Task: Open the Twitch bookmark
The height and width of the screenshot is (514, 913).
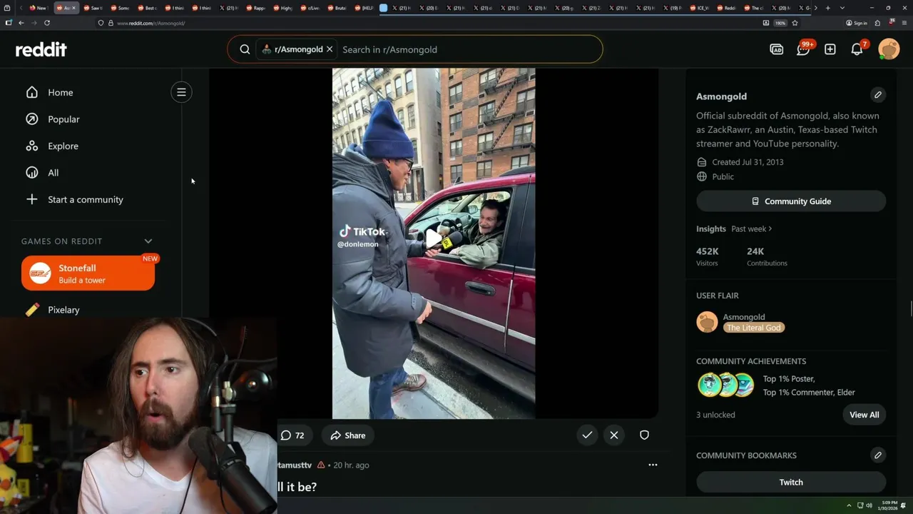Action: (x=791, y=482)
